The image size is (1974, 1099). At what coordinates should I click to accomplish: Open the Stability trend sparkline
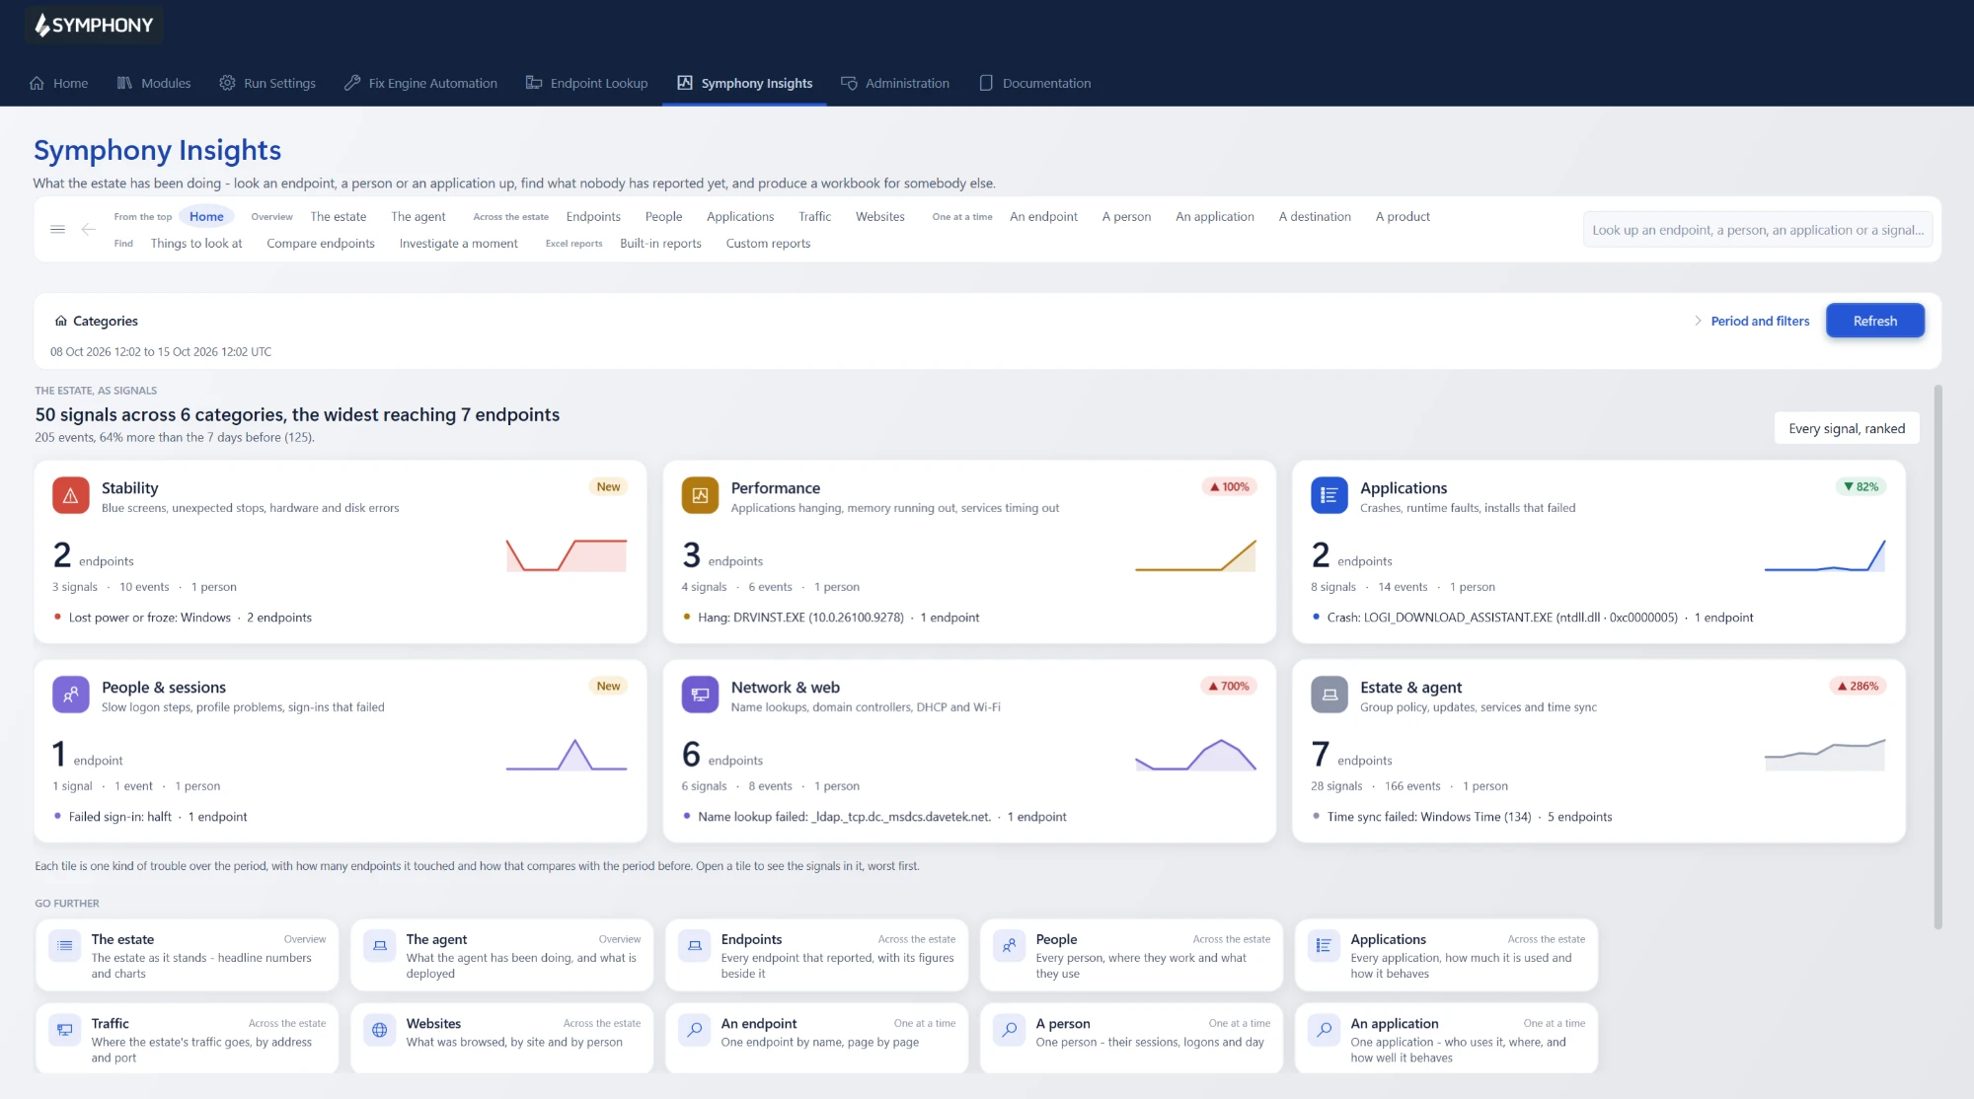(567, 555)
